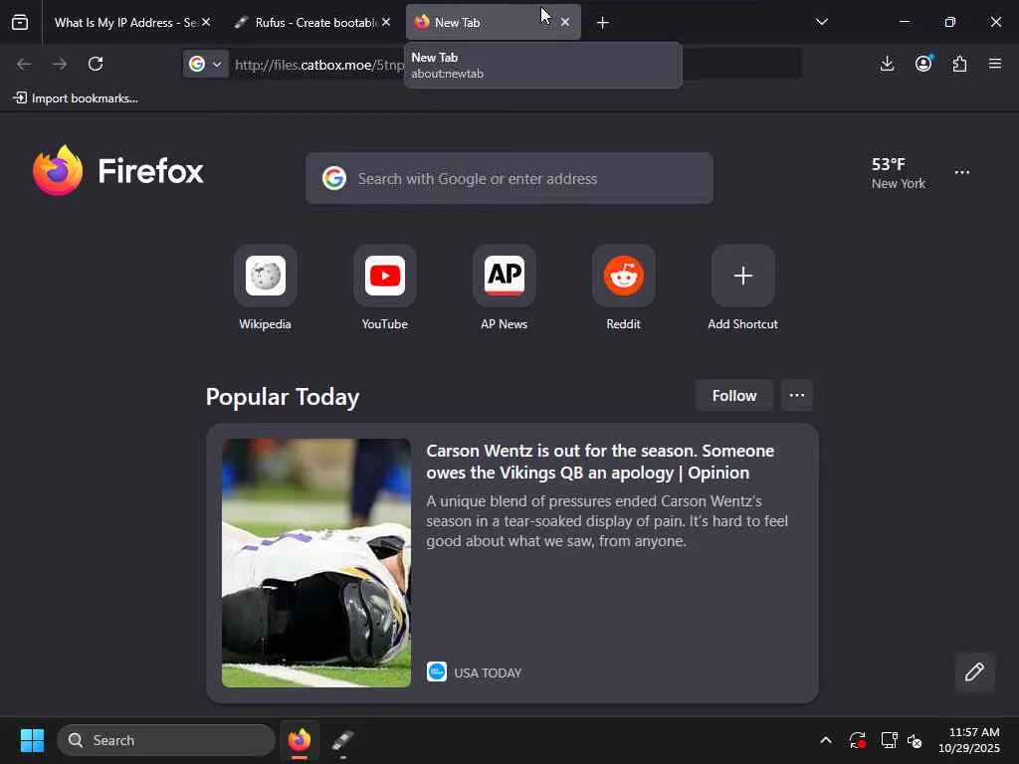Follow the Popular Today section
Viewport: 1019px width, 764px height.
pyautogui.click(x=733, y=396)
